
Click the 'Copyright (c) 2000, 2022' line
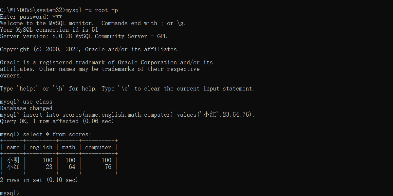[89, 49]
